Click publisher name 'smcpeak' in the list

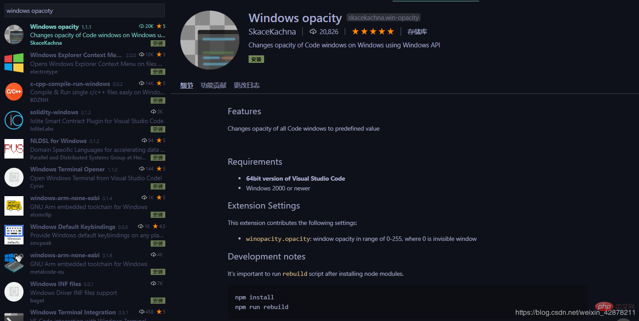(x=41, y=243)
